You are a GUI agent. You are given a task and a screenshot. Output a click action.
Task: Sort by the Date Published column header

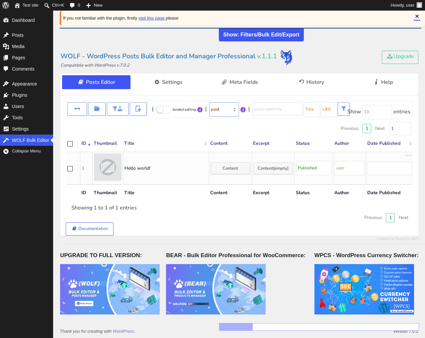pyautogui.click(x=389, y=143)
